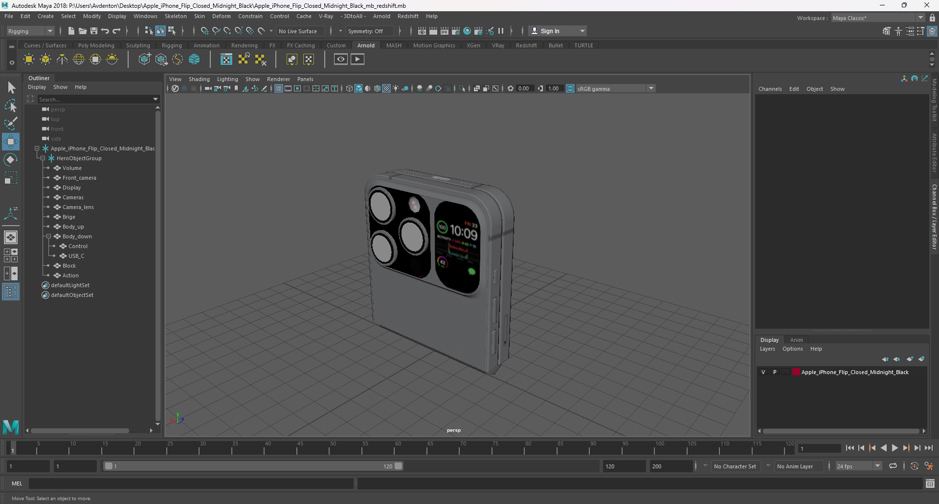Image resolution: width=939 pixels, height=504 pixels.
Task: Toggle view transform sRGB icon
Action: pyautogui.click(x=570, y=88)
